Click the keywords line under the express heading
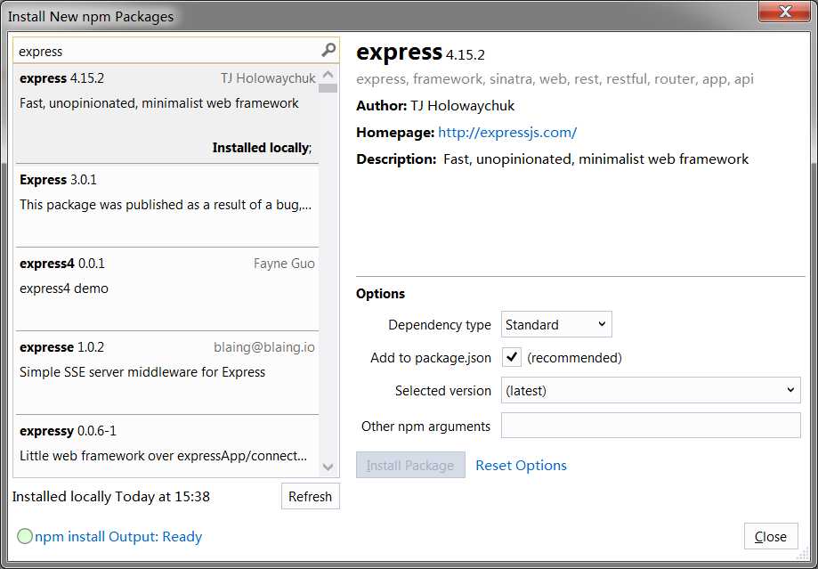 click(x=555, y=79)
